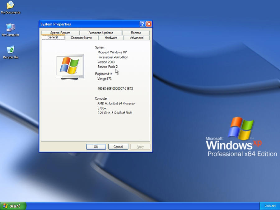Open the My Documents desktop icon
The width and height of the screenshot is (280, 210).
10,7
